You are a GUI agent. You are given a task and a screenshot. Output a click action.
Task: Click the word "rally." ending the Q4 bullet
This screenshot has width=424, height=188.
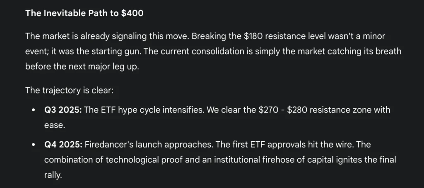pos(53,175)
